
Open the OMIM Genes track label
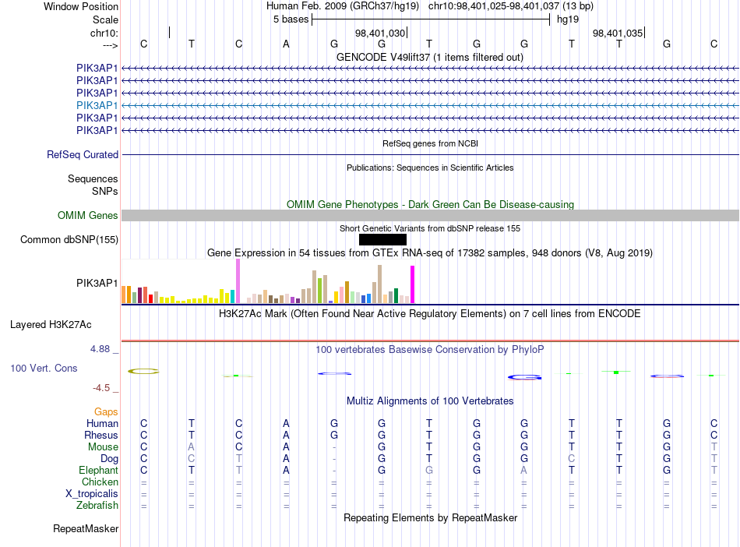point(88,216)
